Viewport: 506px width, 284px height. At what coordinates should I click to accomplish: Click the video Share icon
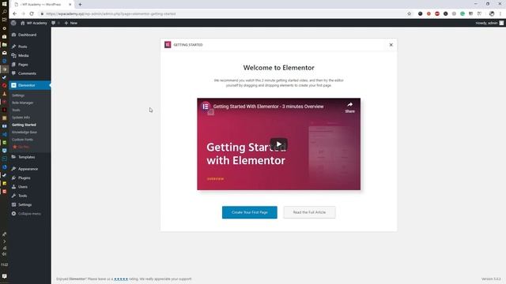[349, 107]
